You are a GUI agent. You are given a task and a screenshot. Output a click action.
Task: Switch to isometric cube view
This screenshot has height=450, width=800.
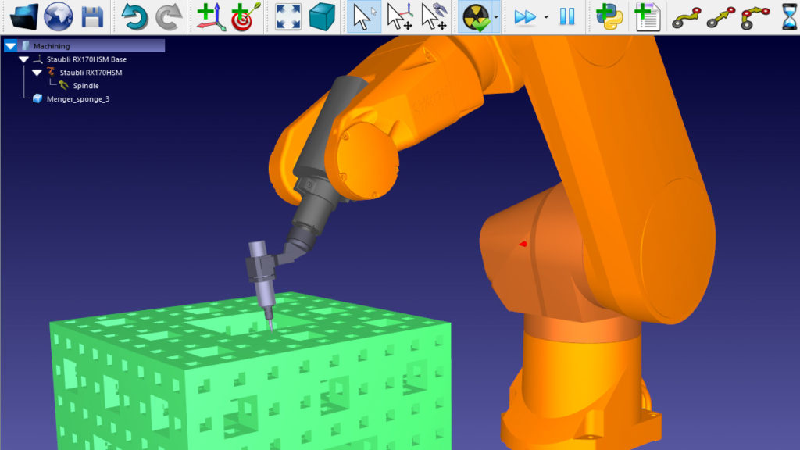[x=322, y=16]
